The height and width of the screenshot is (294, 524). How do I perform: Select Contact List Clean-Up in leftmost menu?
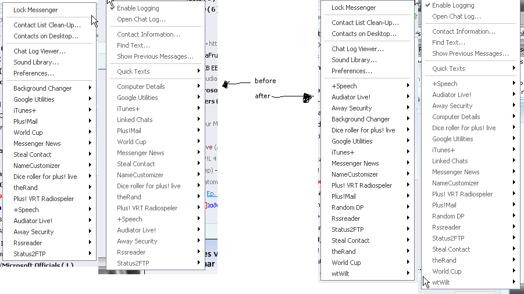coord(47,25)
